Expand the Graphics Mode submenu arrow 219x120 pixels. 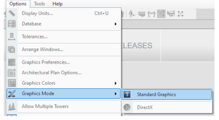pyautogui.click(x=116, y=94)
